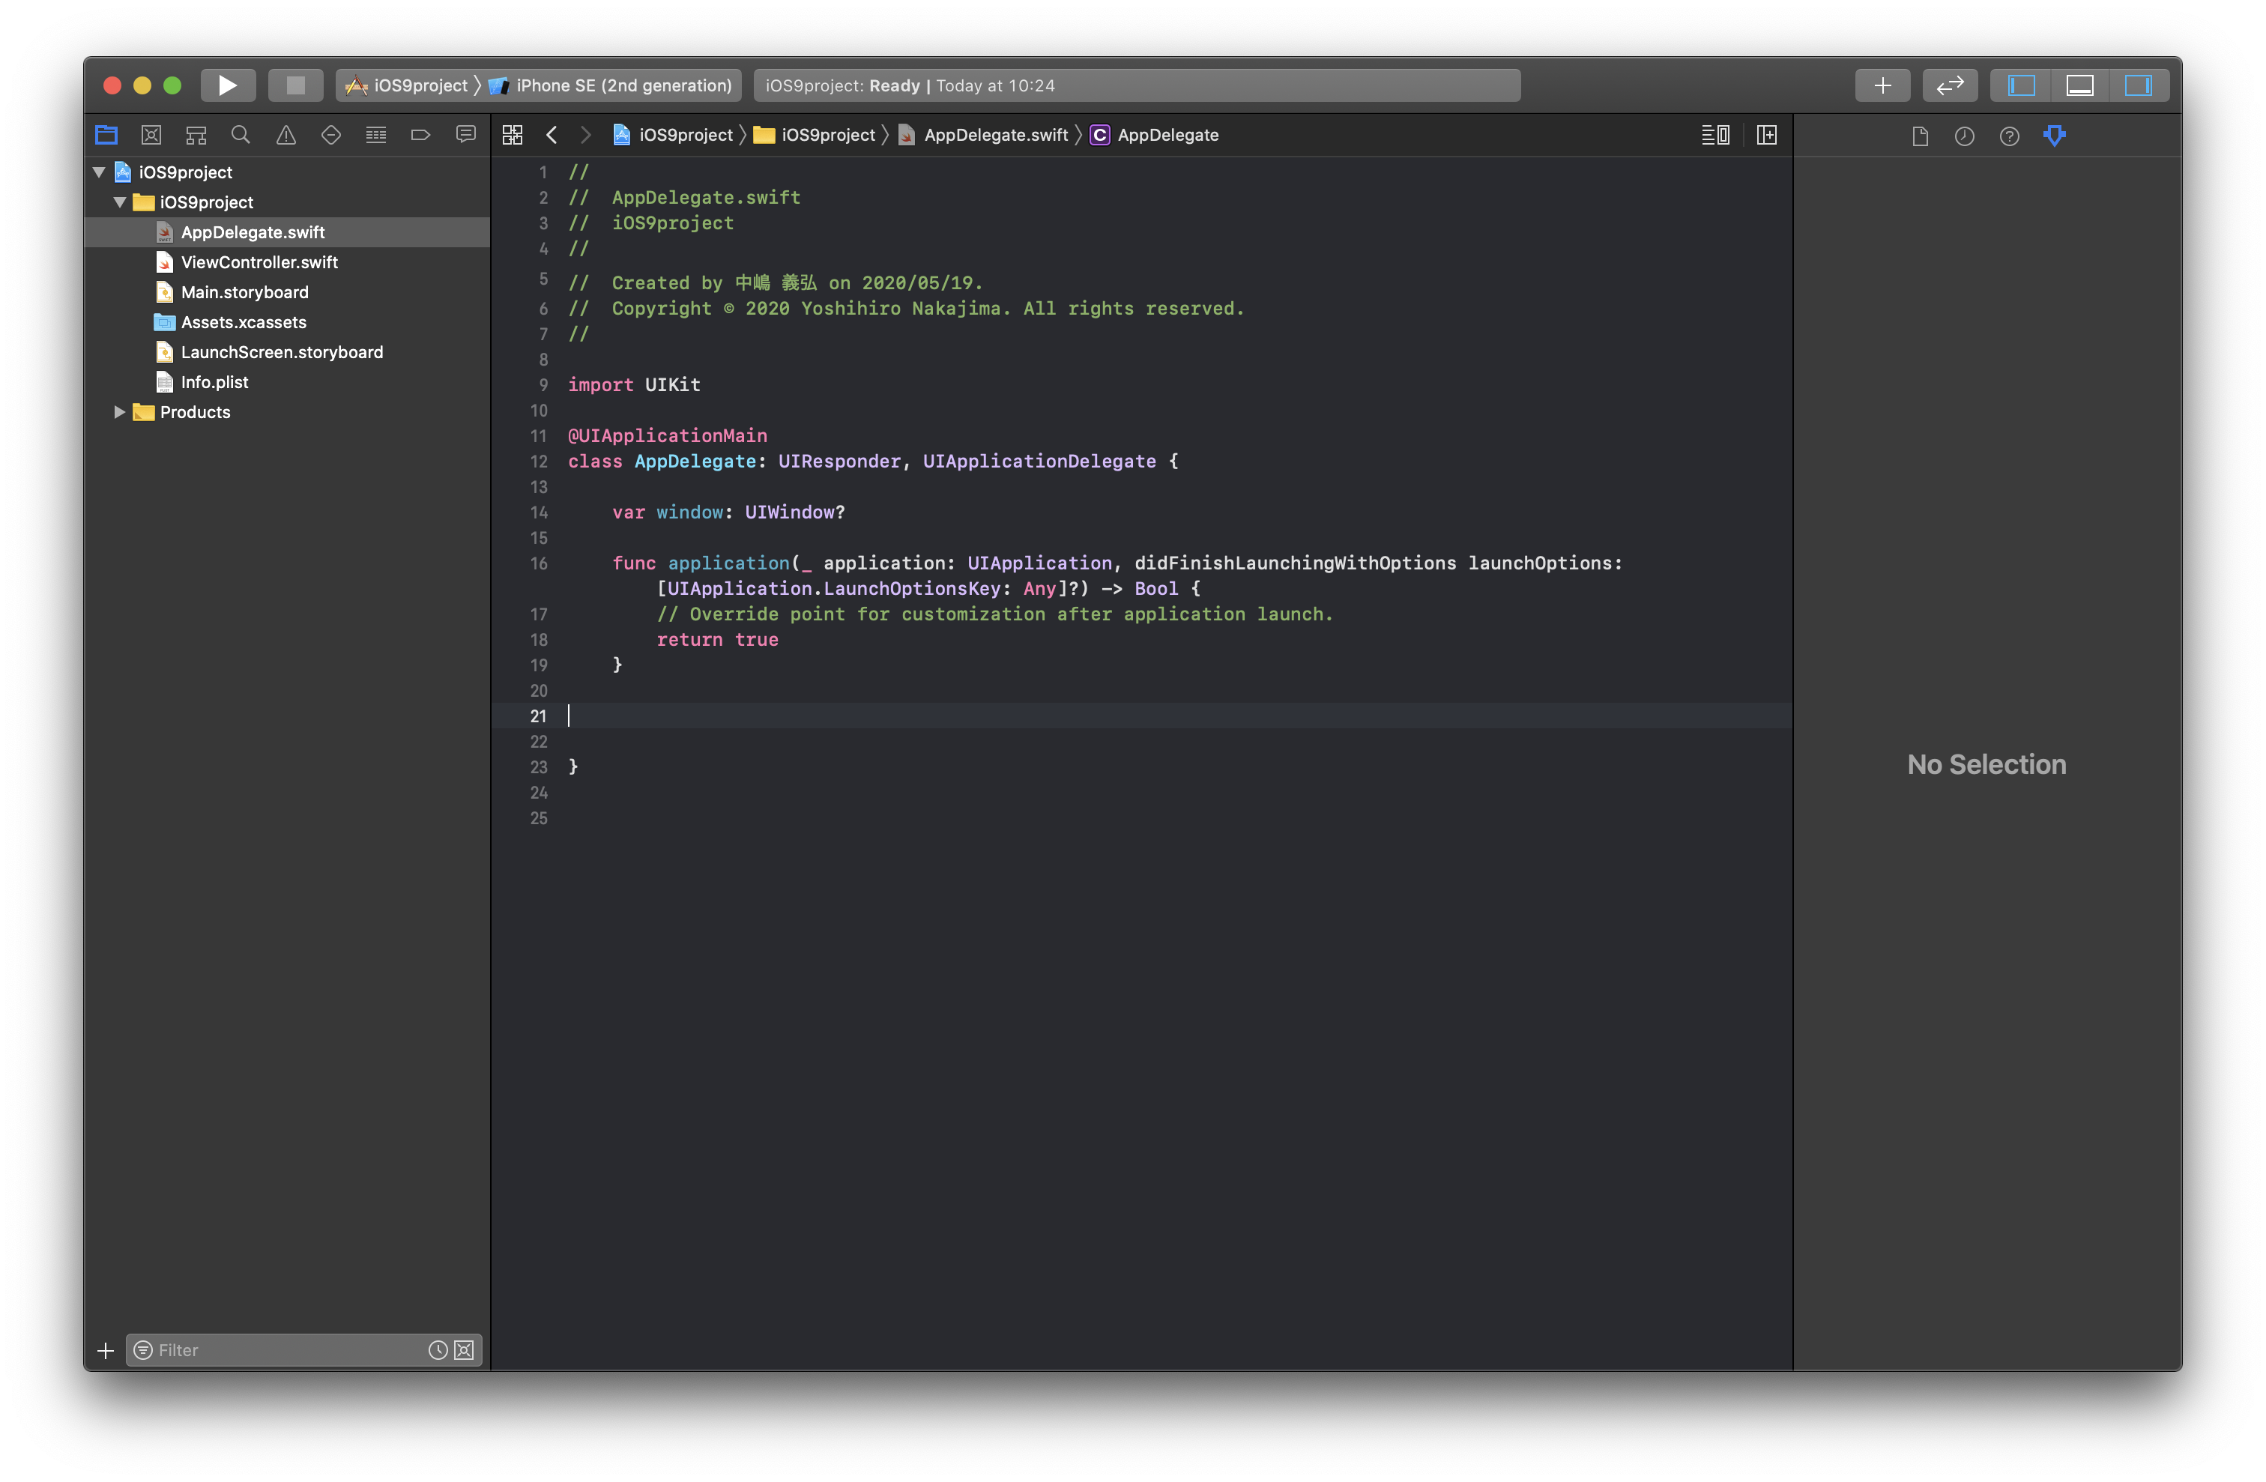Toggle source-controlled files filter
Viewport: 2266px width, 1482px height.
click(x=464, y=1349)
